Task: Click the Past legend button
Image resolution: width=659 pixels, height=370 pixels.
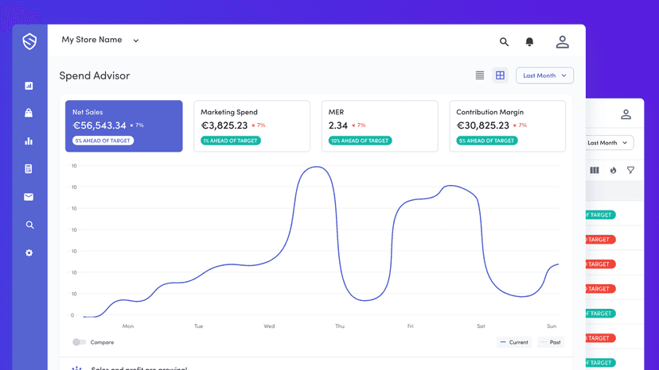Action: [x=551, y=342]
